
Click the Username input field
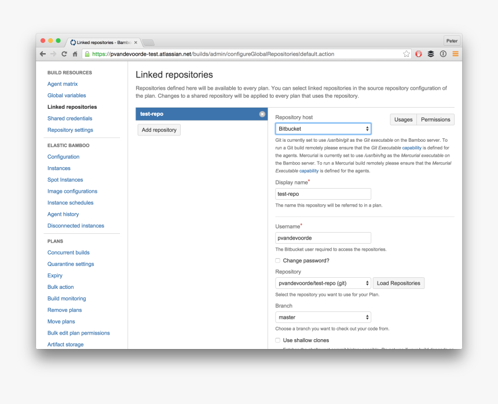(x=323, y=238)
